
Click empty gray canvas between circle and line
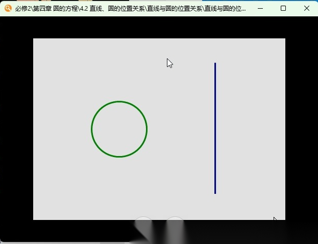coord(179,129)
